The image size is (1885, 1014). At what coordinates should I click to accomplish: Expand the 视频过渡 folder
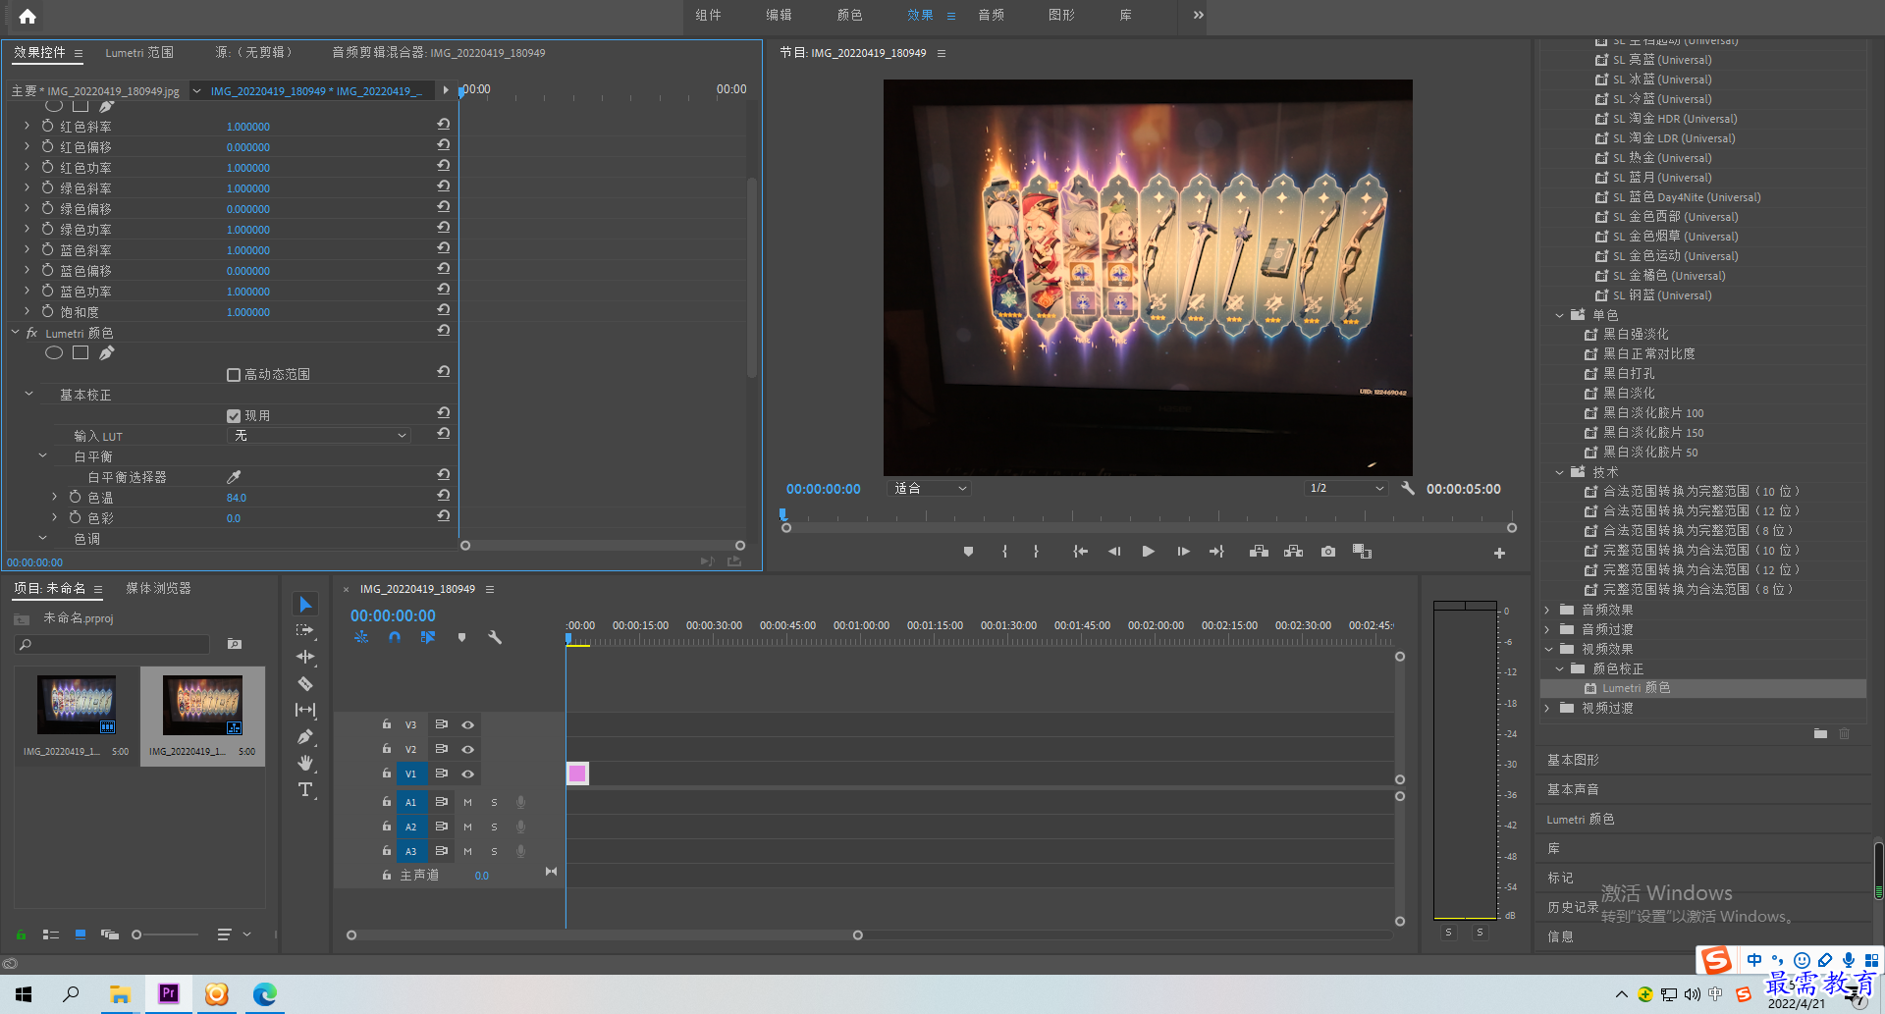[1547, 708]
